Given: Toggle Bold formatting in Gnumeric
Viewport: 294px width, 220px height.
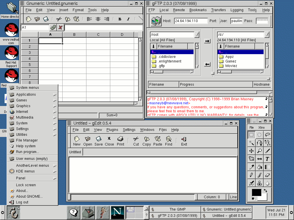Looking at the screenshot, I should point(120,19).
